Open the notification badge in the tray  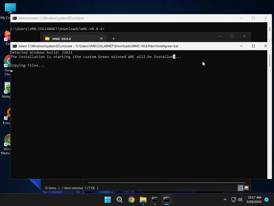(x=267, y=199)
